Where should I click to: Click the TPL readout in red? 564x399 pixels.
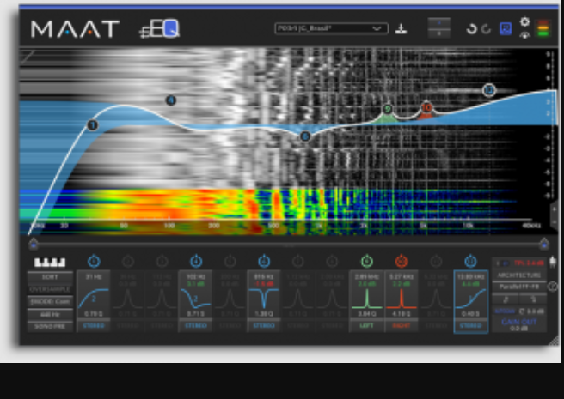(x=529, y=263)
